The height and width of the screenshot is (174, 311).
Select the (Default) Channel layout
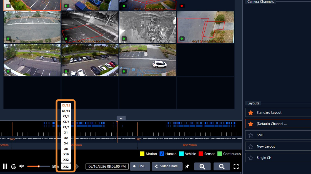pos(278,124)
